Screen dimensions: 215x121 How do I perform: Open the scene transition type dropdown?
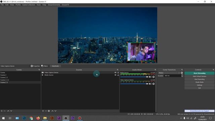pos(169,73)
